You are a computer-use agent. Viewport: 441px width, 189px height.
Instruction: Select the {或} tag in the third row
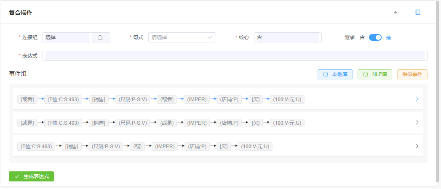(137, 147)
